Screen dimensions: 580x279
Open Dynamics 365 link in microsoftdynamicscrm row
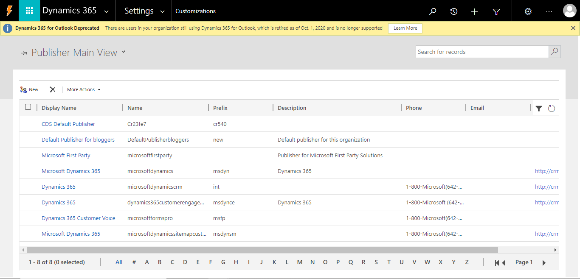(59, 187)
